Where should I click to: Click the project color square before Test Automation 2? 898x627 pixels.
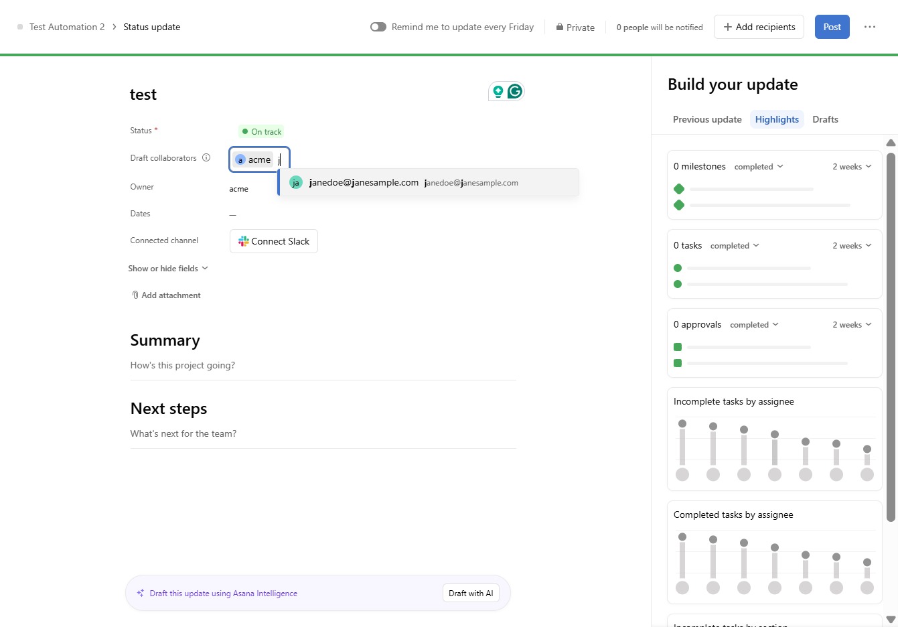[20, 27]
